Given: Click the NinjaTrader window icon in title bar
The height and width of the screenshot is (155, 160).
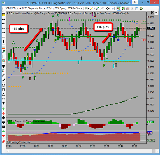Looking at the screenshot, I should [x=3, y=3].
